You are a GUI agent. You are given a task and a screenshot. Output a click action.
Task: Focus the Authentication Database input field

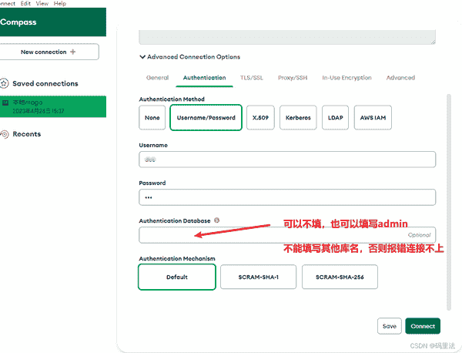[287, 235]
